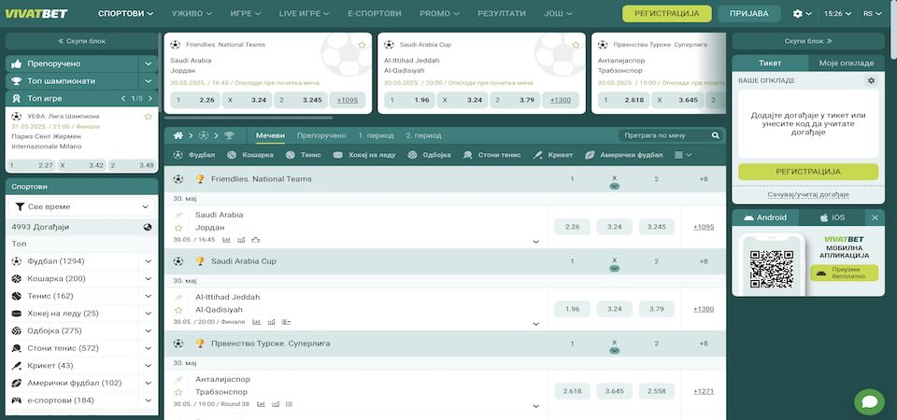Viewport: 897px width, 420px height.
Task: Select Крикет filter in the sports icon bar
Action: [x=552, y=155]
